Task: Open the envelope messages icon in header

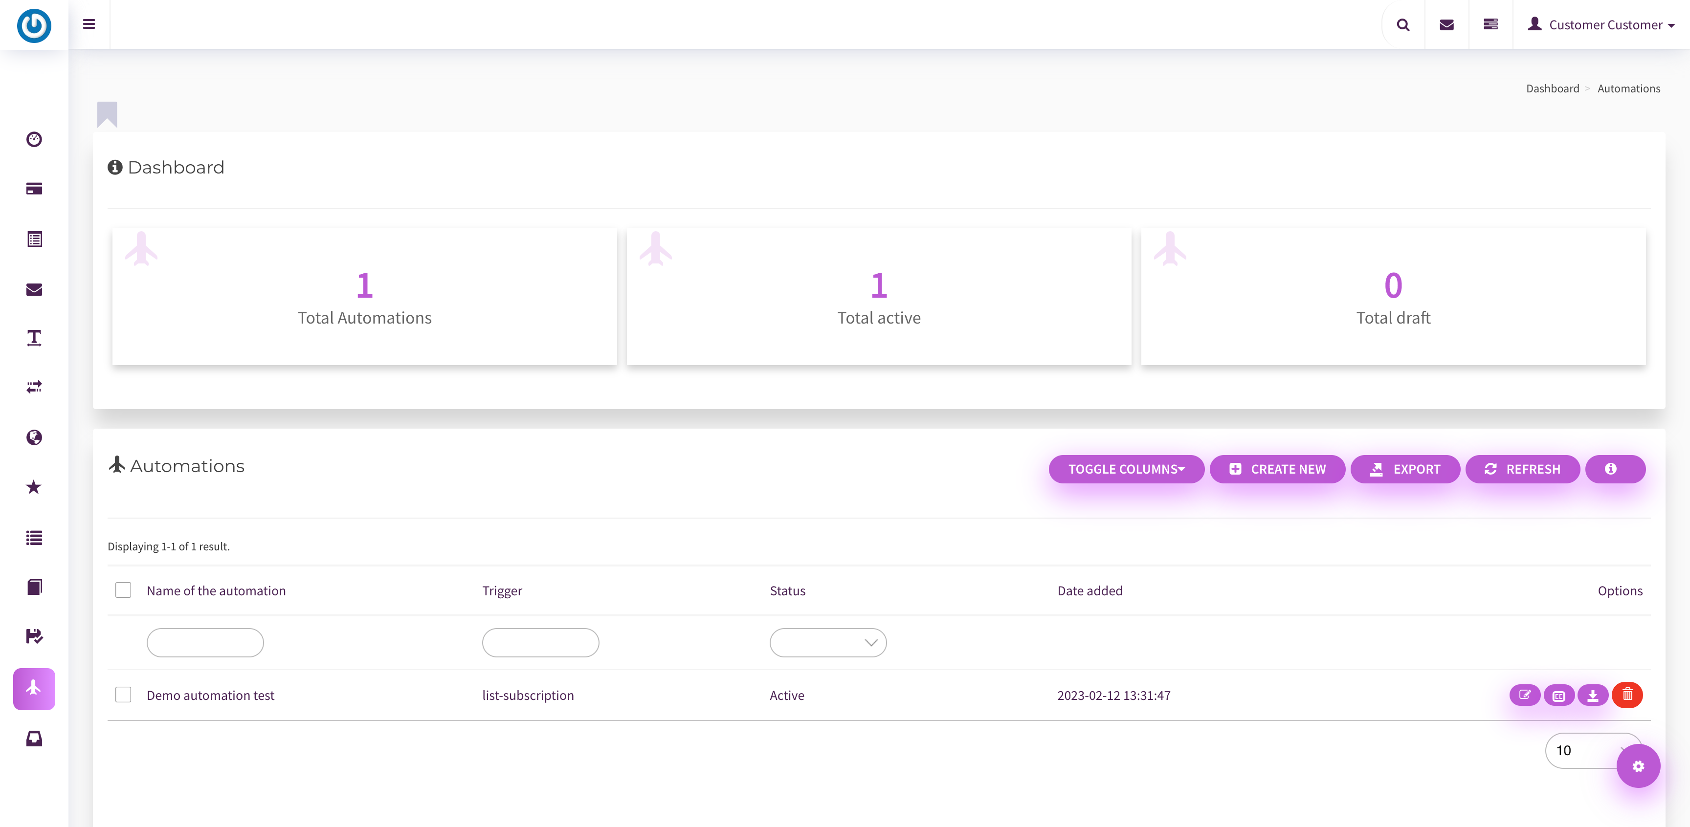Action: coord(1446,25)
